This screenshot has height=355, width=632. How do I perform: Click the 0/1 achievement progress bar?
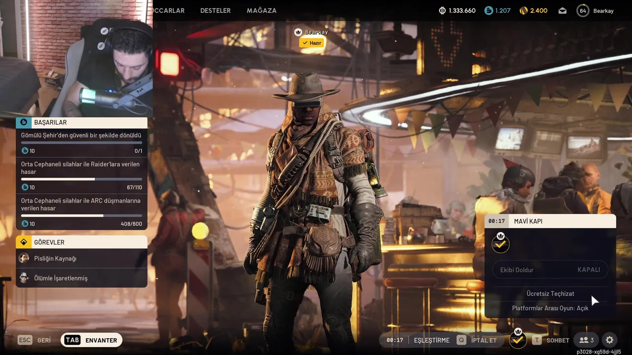[81, 142]
